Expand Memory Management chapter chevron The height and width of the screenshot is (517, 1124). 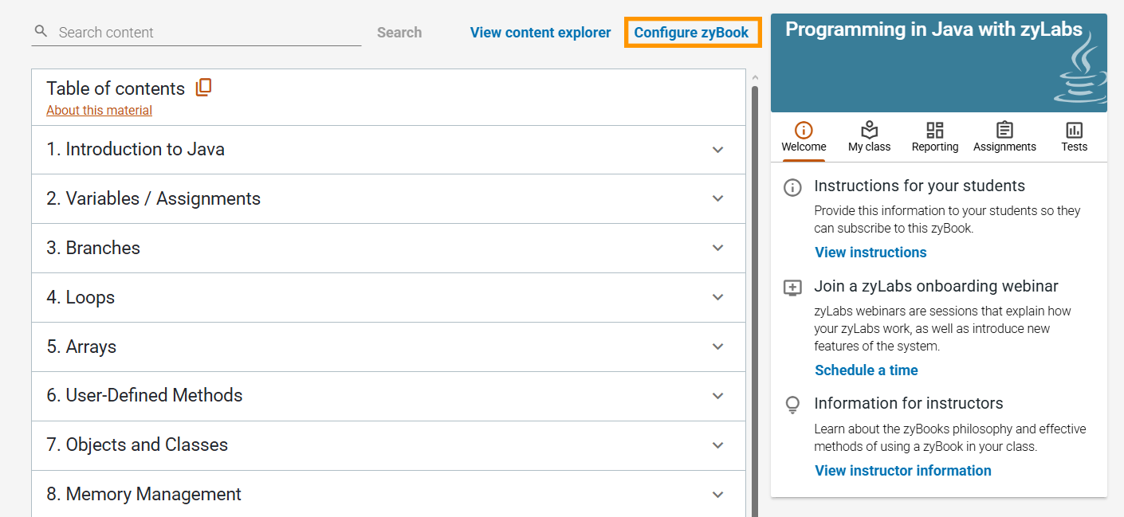pos(717,495)
